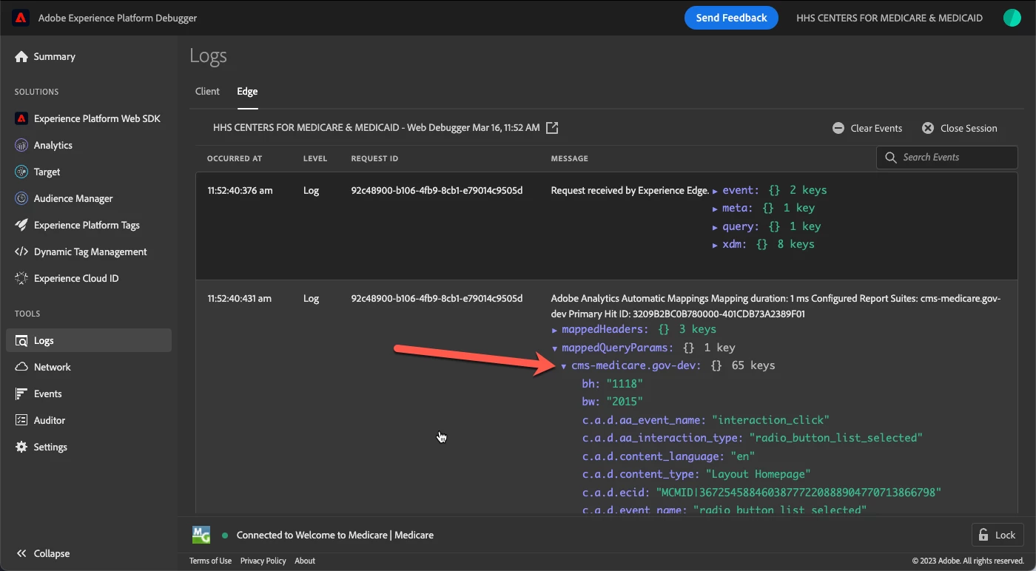
Task: Click the Clear Events button
Action: tap(867, 128)
